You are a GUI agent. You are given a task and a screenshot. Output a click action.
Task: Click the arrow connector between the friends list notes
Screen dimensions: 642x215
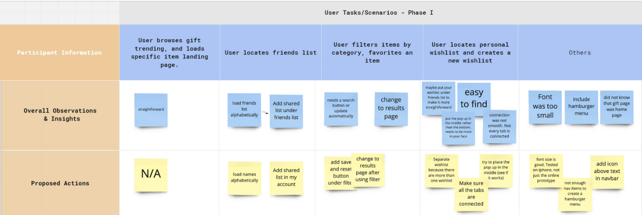click(x=265, y=113)
